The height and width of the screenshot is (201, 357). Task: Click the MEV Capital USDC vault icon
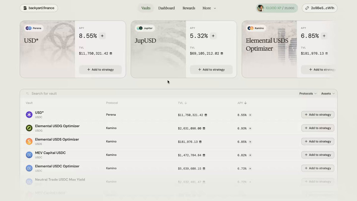[29, 155]
